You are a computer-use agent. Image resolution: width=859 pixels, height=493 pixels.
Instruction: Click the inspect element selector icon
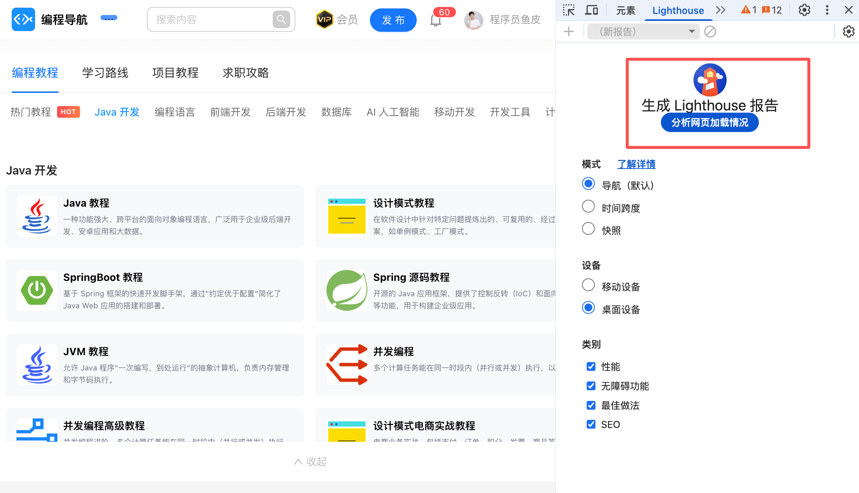569,10
